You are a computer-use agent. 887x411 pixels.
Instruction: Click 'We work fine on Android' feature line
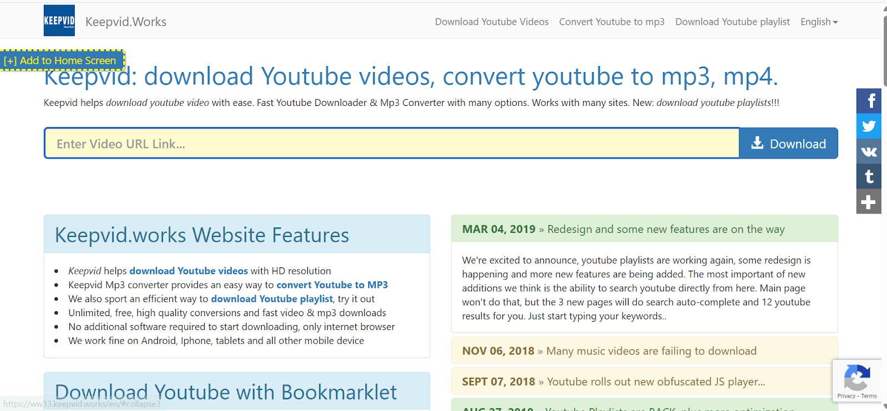216,341
